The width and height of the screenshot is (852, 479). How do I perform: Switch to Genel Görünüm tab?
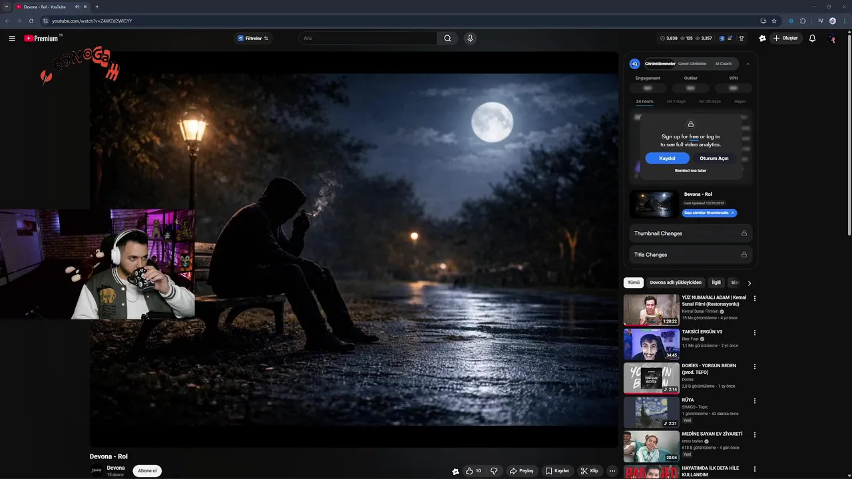[692, 64]
